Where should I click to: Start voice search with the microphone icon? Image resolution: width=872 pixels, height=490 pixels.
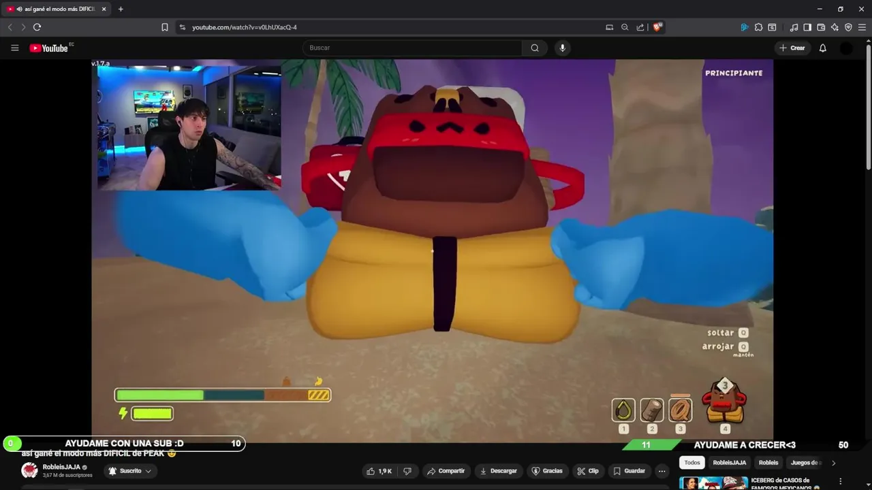pos(562,48)
